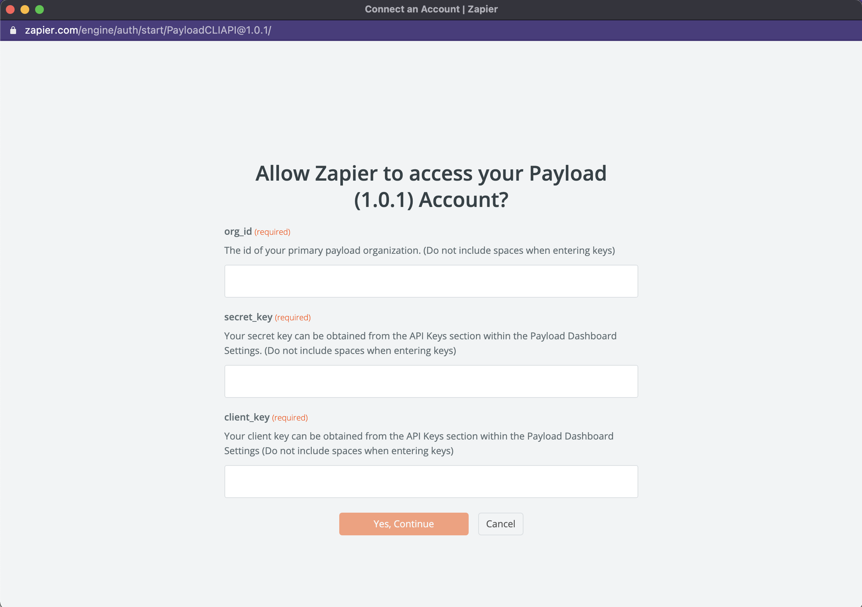Click the org_id input field
The image size is (862, 607).
(431, 281)
